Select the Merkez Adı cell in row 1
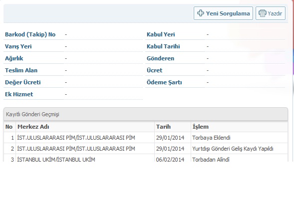 85,138
